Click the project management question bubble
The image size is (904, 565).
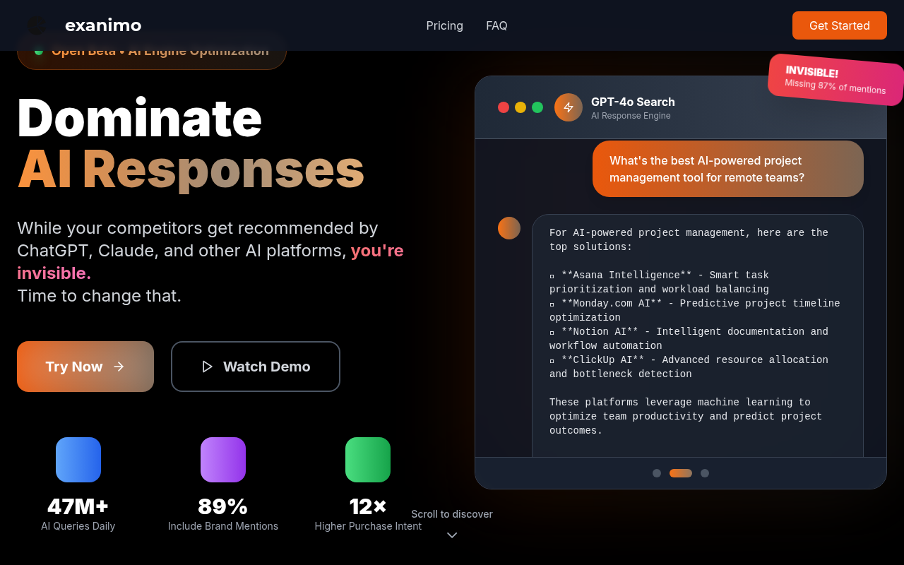point(728,169)
